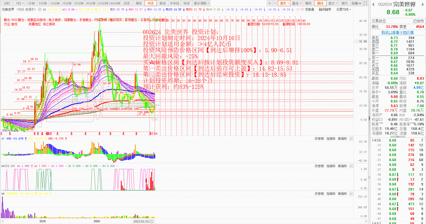
Task: Close the GG0 indicator panel
Action: [351, 139]
